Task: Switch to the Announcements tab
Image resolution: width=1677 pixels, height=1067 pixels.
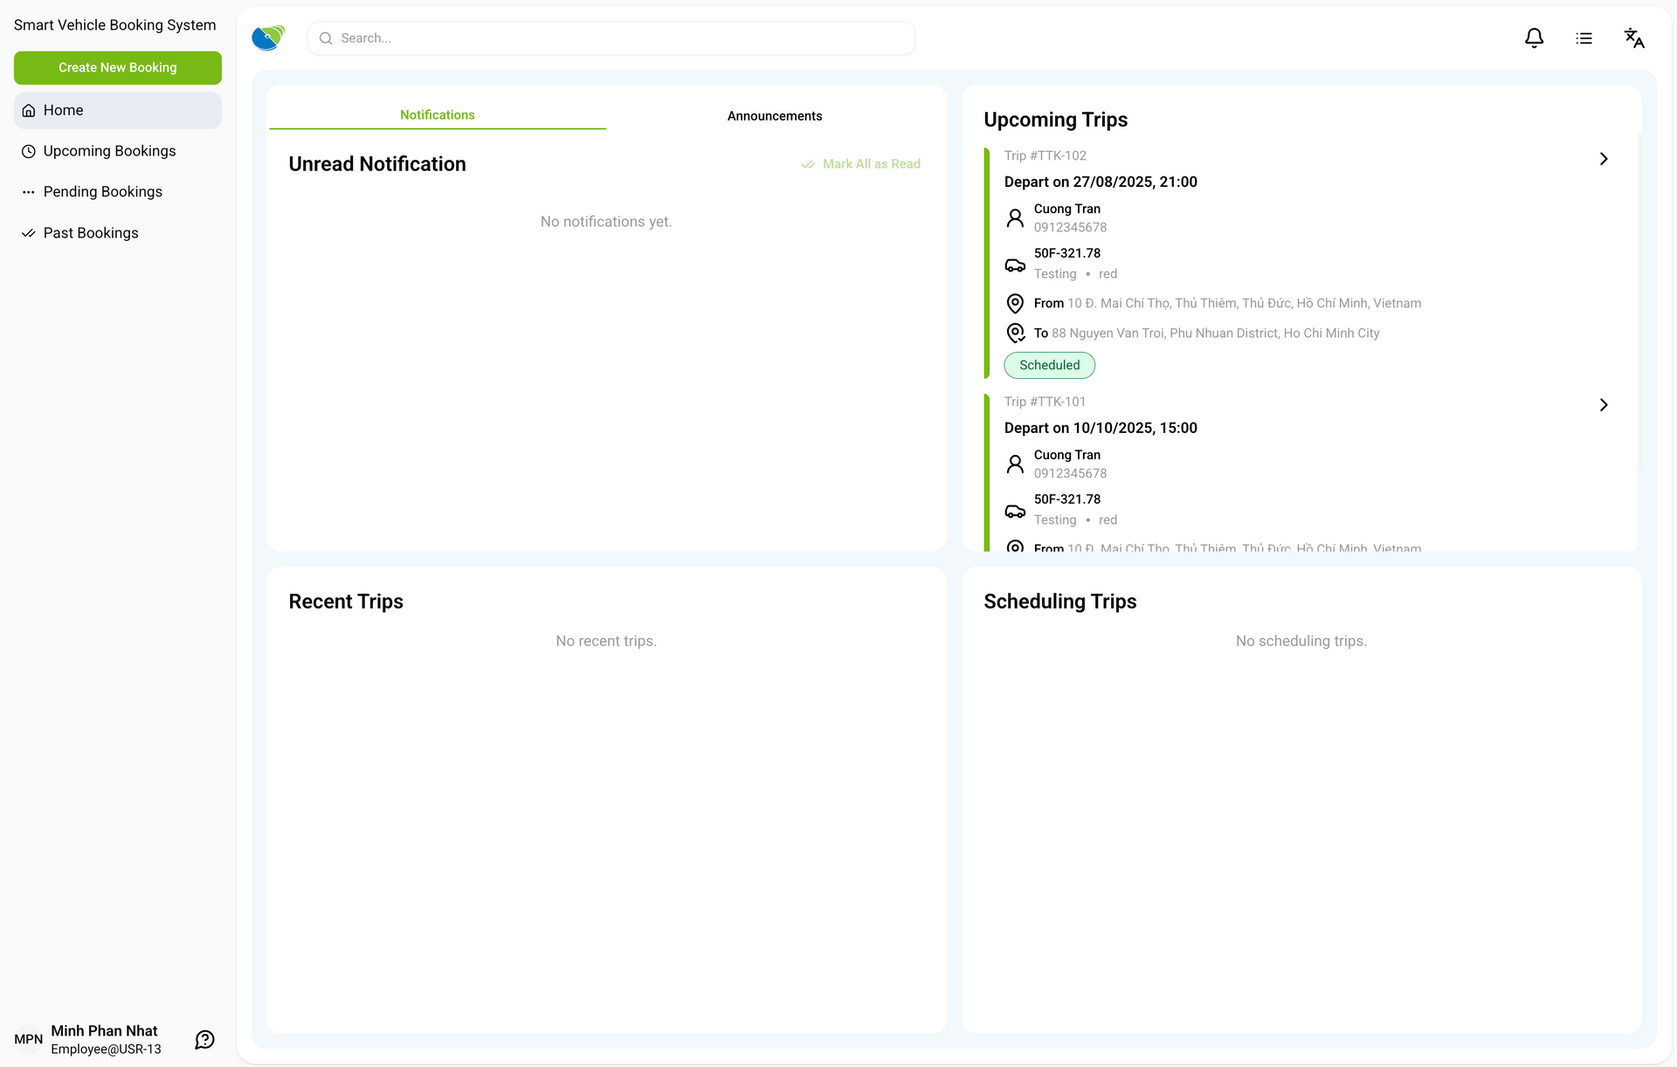Action: [x=774, y=116]
